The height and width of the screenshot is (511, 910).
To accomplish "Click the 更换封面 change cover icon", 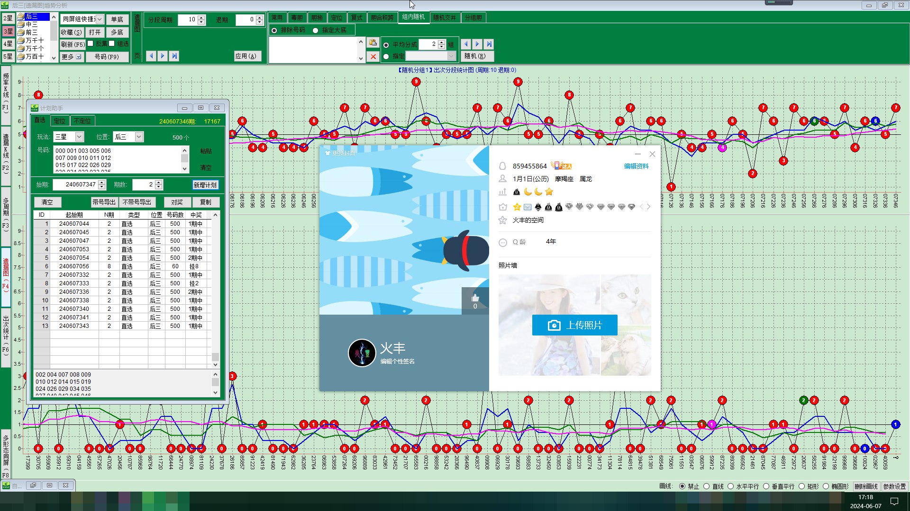I will point(328,153).
